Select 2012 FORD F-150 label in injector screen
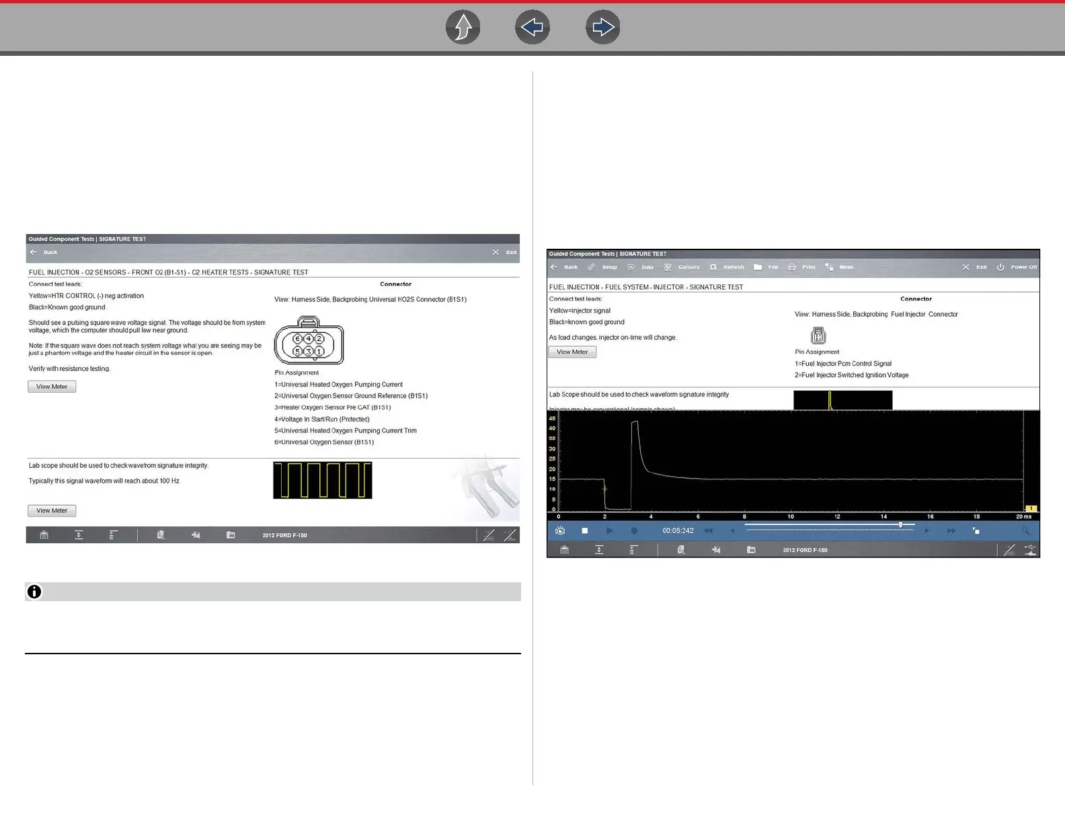The height and width of the screenshot is (823, 1065). point(805,550)
